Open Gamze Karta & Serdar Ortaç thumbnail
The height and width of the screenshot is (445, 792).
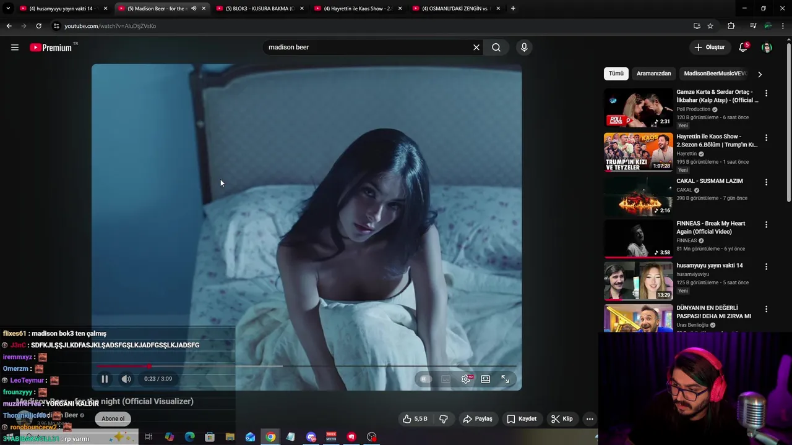(638, 108)
